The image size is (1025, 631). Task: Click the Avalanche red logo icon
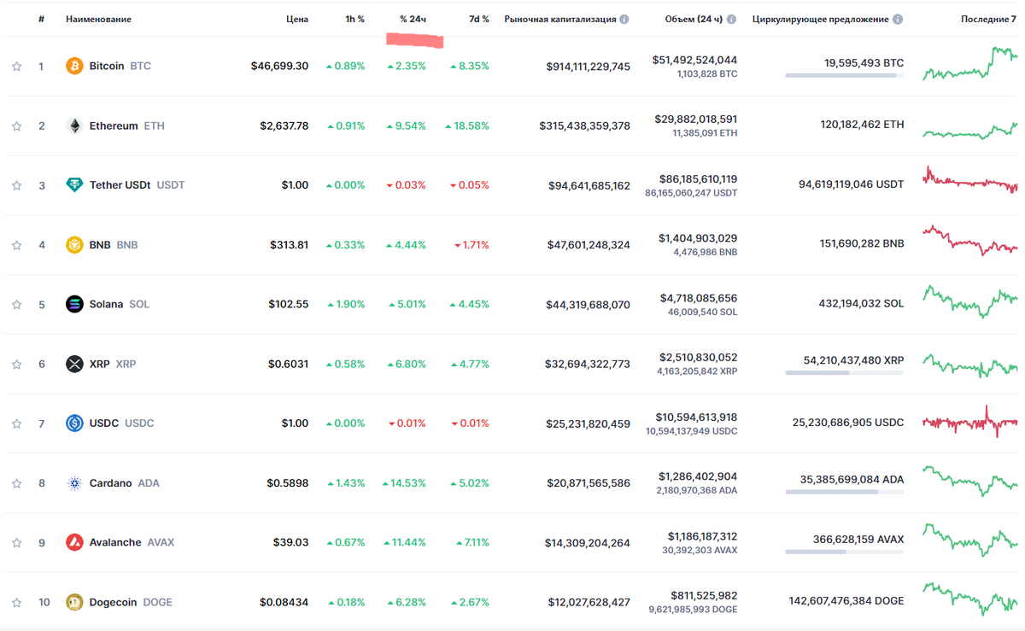pos(75,542)
